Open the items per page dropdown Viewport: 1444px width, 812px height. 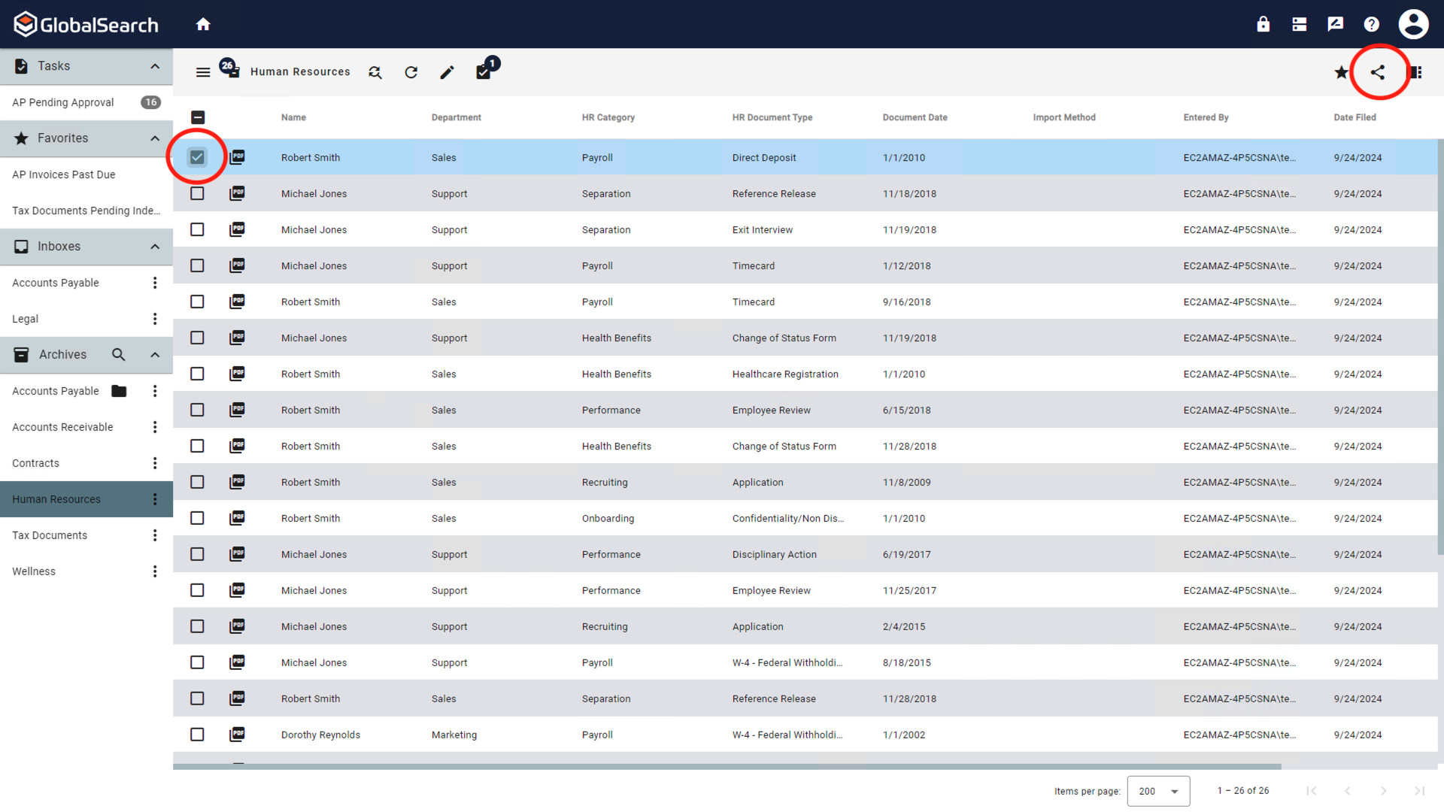[x=1158, y=791]
